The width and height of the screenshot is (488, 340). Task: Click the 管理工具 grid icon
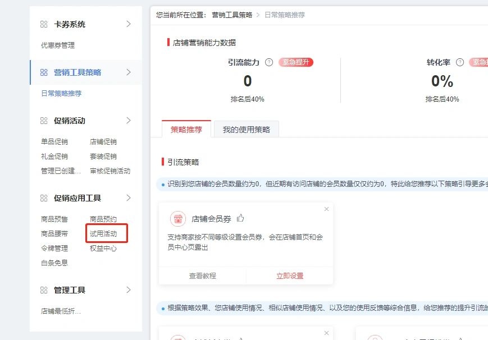pyautogui.click(x=44, y=290)
